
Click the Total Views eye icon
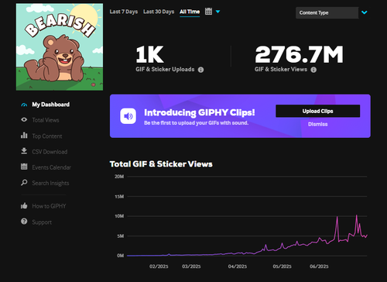pyautogui.click(x=24, y=119)
